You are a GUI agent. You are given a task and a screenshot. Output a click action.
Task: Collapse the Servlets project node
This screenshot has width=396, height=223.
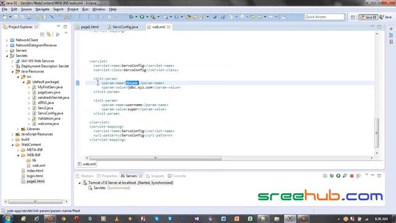[x=7, y=56]
